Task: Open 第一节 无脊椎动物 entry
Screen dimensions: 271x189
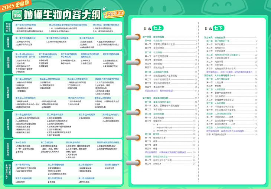Action: click(171, 117)
